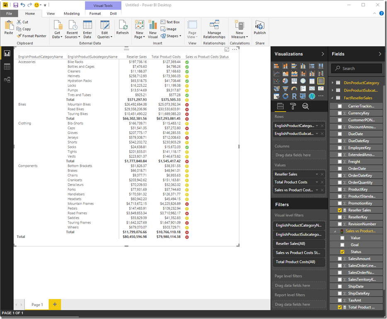This screenshot has height=319, width=387.
Task: Open Reseller Sales value dropdown arrow
Action: tap(317, 174)
